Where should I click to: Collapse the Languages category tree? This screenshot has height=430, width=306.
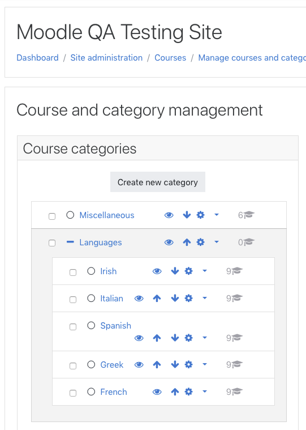(70, 242)
